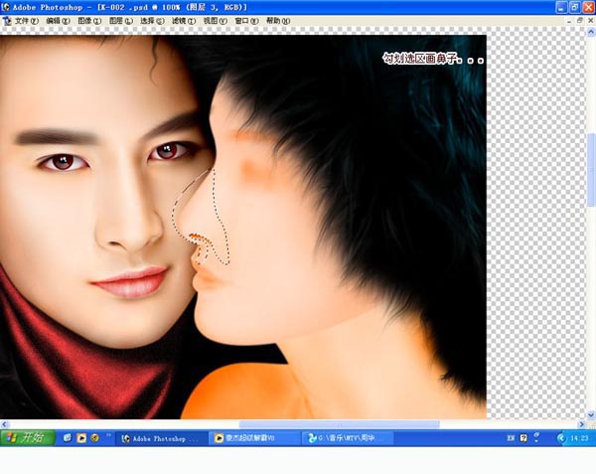The image size is (596, 474).
Task: Switch to the 豪杰超级解霸 taskbar button
Action: [254, 438]
